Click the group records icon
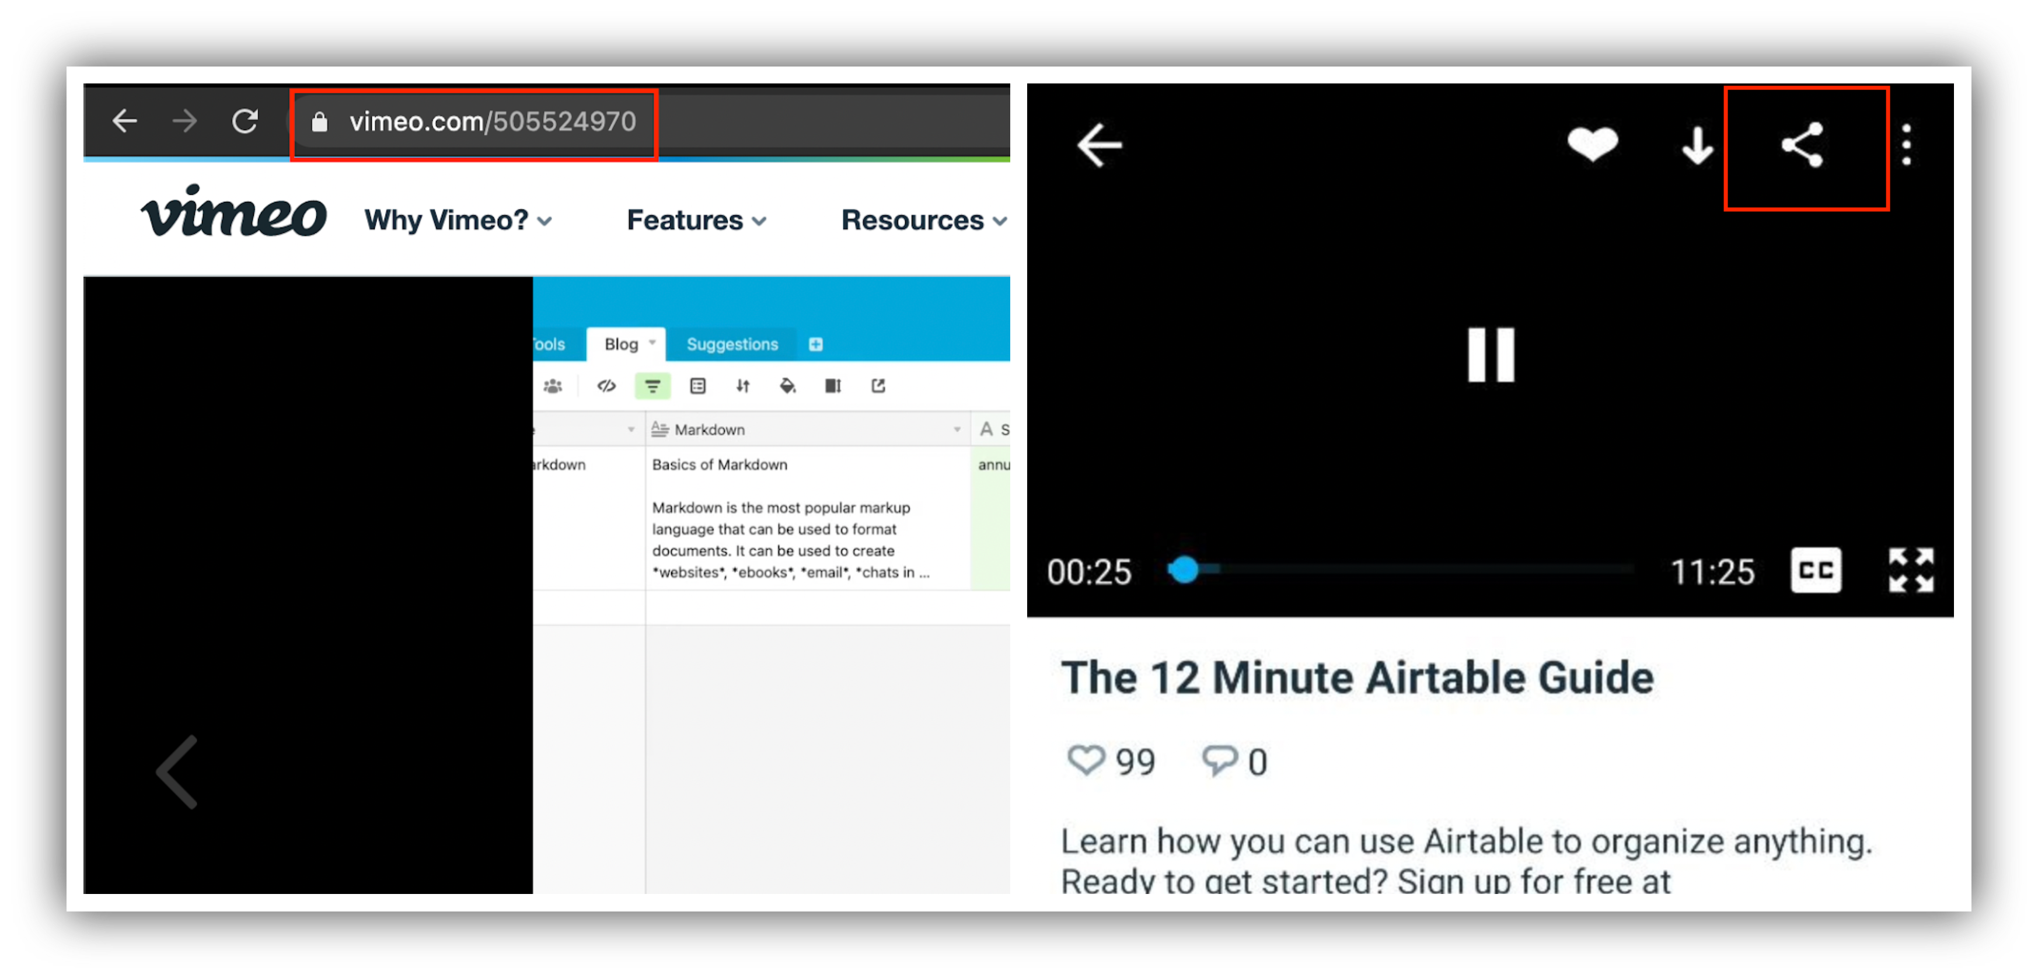2038x978 pixels. pos(698,386)
